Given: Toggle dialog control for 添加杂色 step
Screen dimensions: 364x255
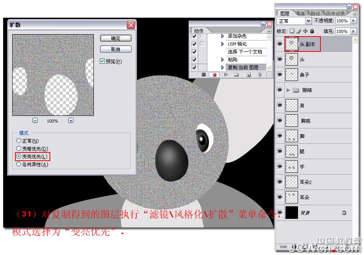Looking at the screenshot, I should point(203,36).
